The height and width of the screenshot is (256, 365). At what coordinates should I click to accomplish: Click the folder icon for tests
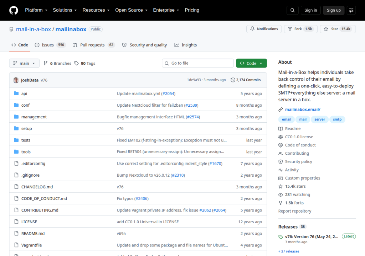16,140
